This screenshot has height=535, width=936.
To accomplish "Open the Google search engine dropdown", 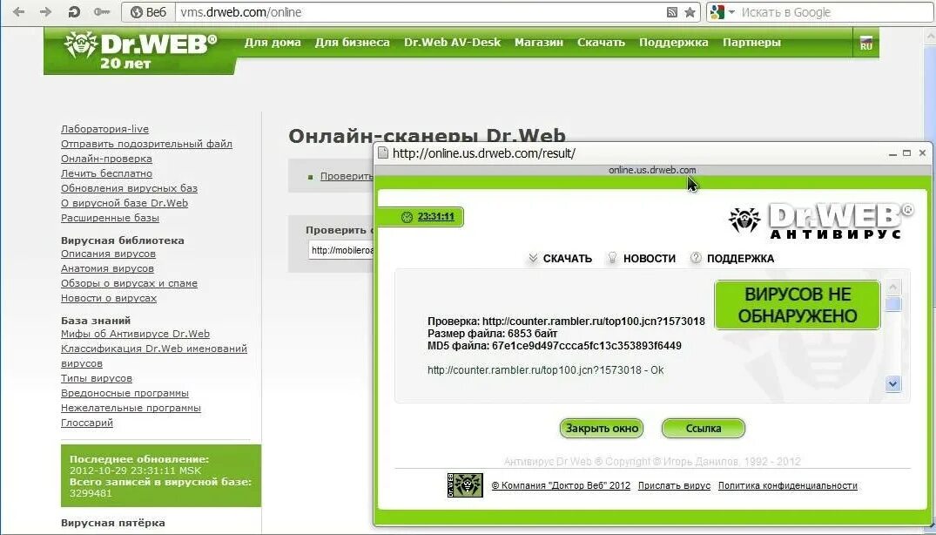I will tap(723, 12).
